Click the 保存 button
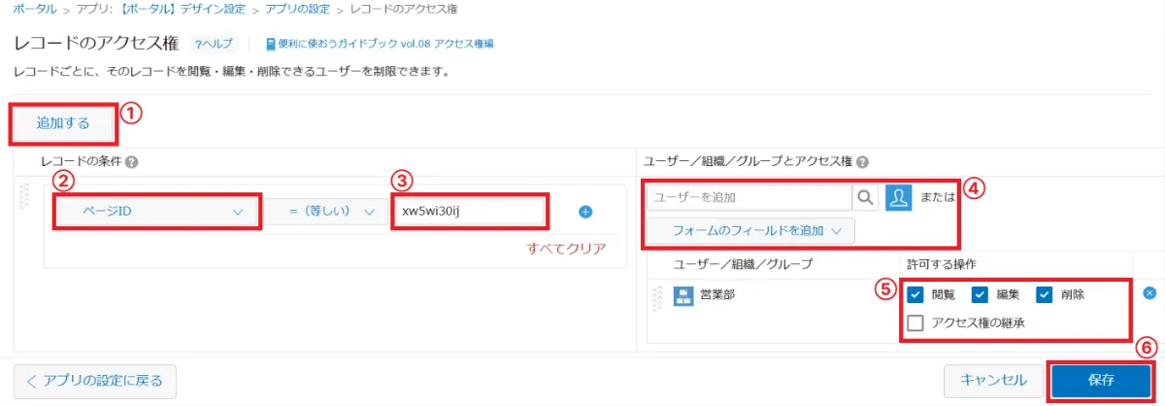Screen dimensions: 1165x406 (1101, 380)
